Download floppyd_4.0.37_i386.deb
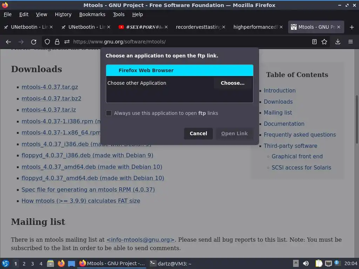 pos(87,155)
